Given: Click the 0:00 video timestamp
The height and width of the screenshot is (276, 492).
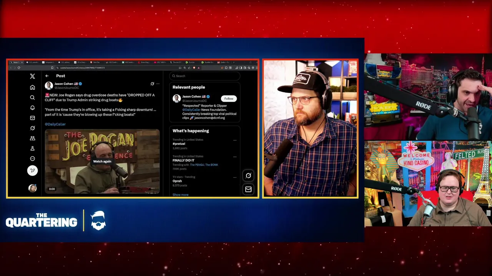Looking at the screenshot, I should [52, 189].
